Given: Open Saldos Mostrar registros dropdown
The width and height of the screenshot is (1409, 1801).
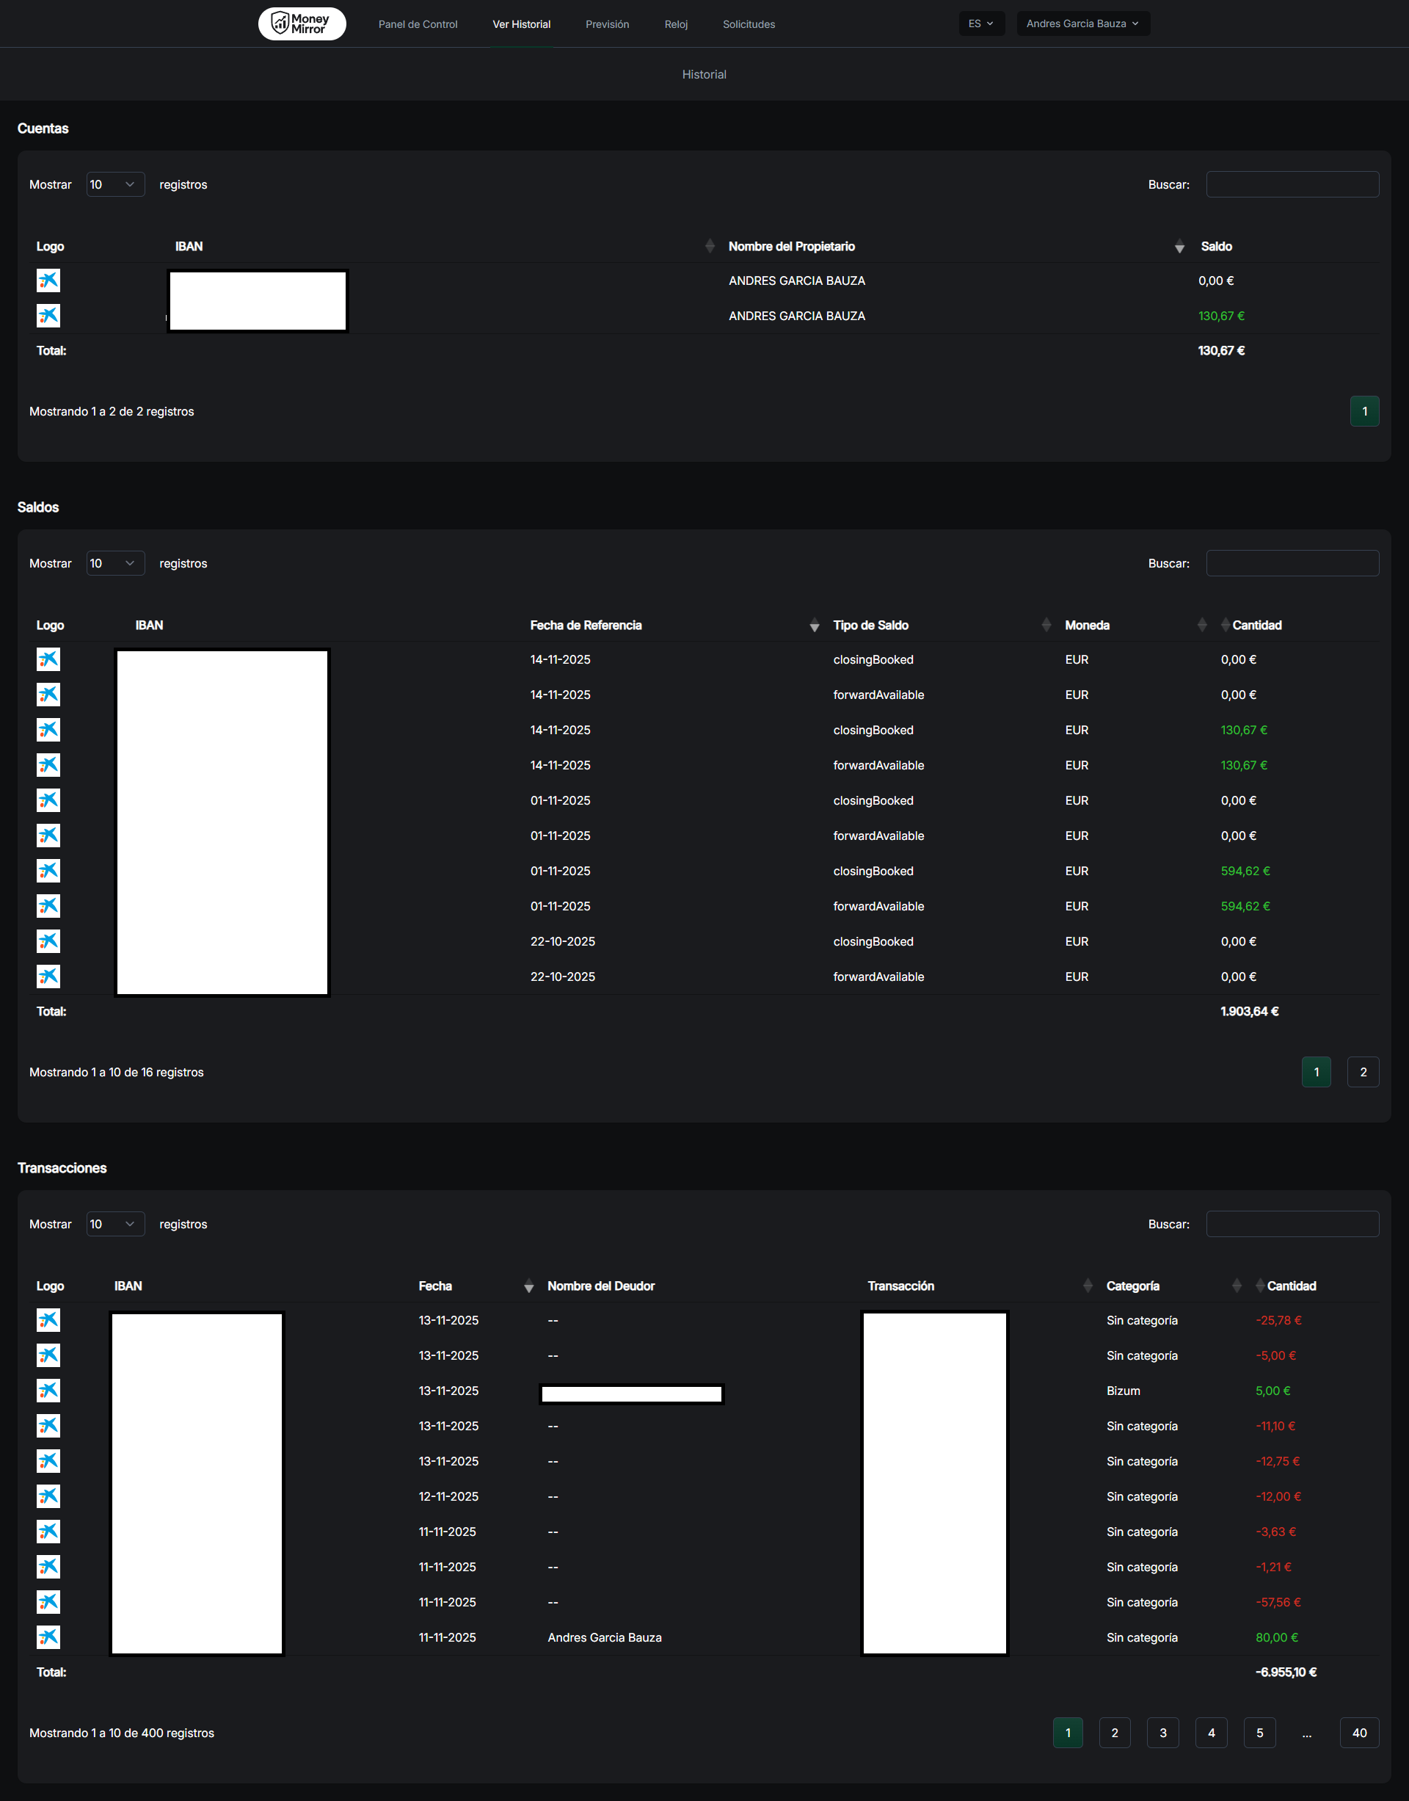Looking at the screenshot, I should point(115,564).
